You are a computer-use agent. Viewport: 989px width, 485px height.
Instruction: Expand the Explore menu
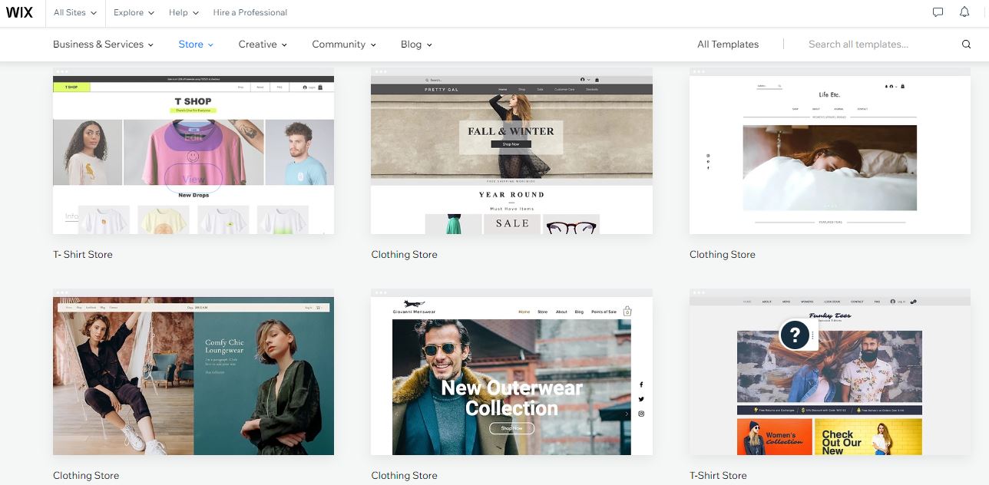pyautogui.click(x=134, y=12)
